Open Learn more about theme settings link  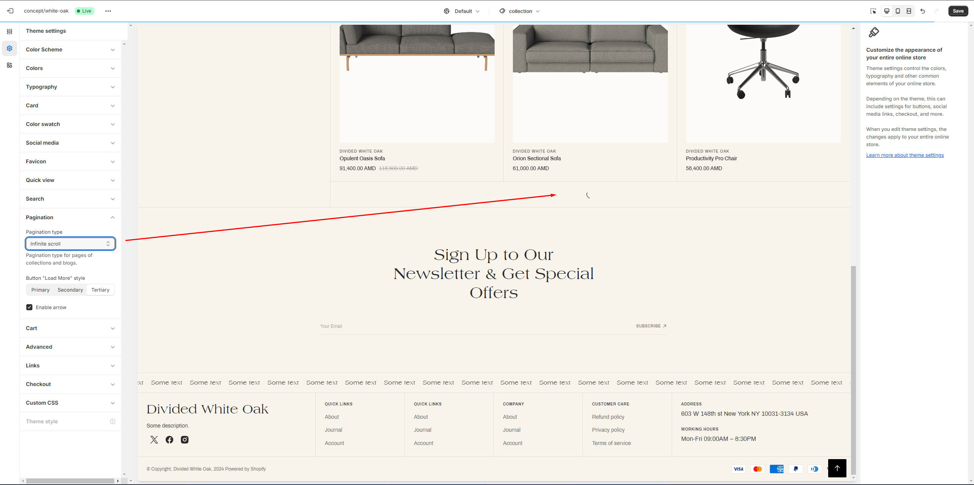(905, 155)
